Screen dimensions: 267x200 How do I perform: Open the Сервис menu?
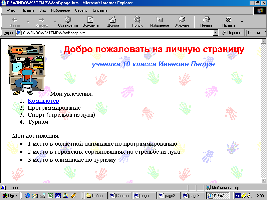(x=81, y=10)
